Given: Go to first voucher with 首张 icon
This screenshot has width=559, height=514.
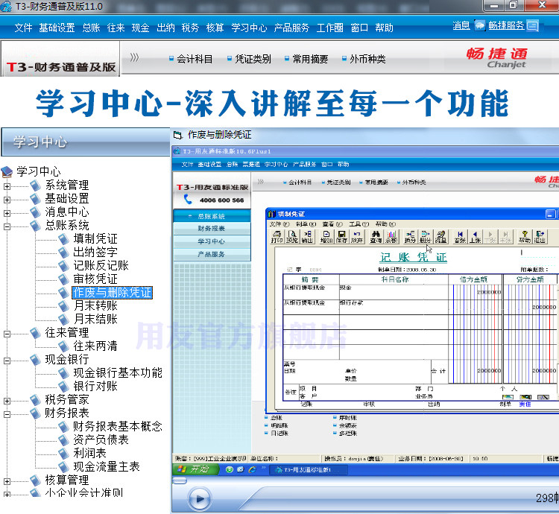Looking at the screenshot, I should (460, 237).
